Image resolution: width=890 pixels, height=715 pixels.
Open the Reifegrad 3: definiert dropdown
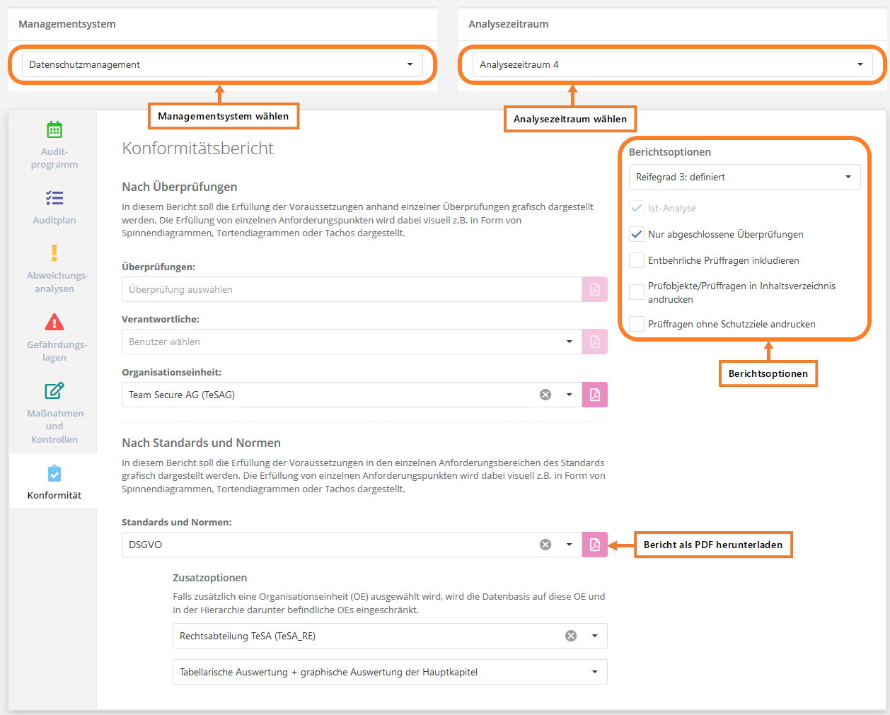(x=744, y=177)
